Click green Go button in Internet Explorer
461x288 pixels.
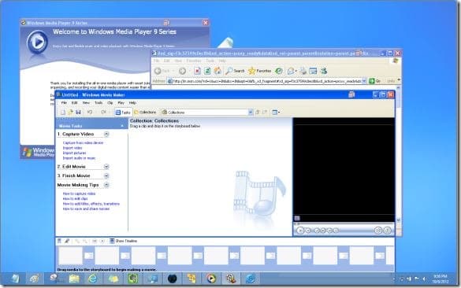(x=374, y=81)
